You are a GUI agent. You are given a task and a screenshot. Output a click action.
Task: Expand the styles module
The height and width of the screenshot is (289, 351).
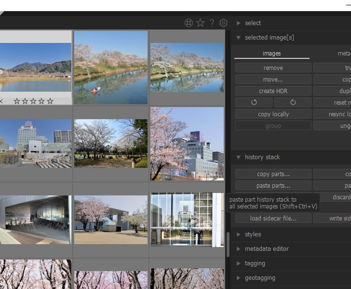click(x=253, y=234)
